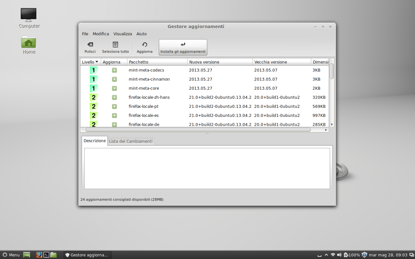Click level 2 icon of firefox-locale-pt

coord(94,107)
